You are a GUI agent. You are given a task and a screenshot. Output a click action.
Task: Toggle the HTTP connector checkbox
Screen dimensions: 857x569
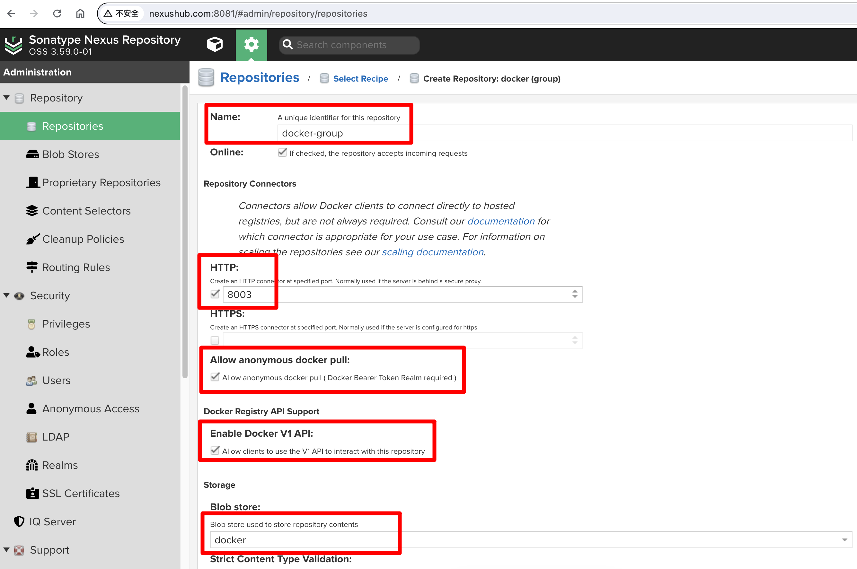pyautogui.click(x=215, y=294)
